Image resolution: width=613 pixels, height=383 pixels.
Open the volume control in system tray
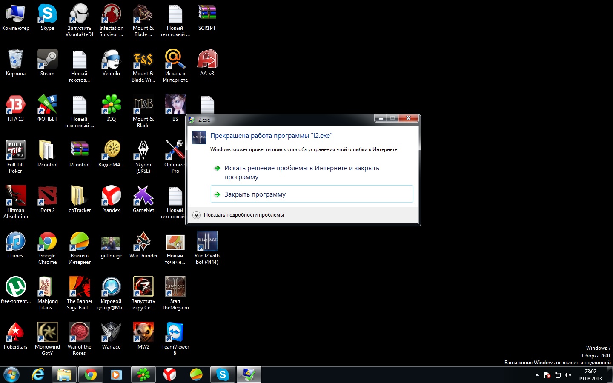tap(568, 375)
